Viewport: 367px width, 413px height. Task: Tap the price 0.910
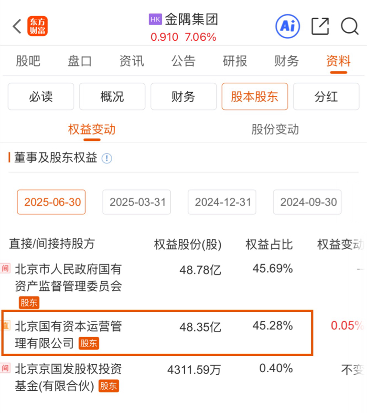coord(164,37)
